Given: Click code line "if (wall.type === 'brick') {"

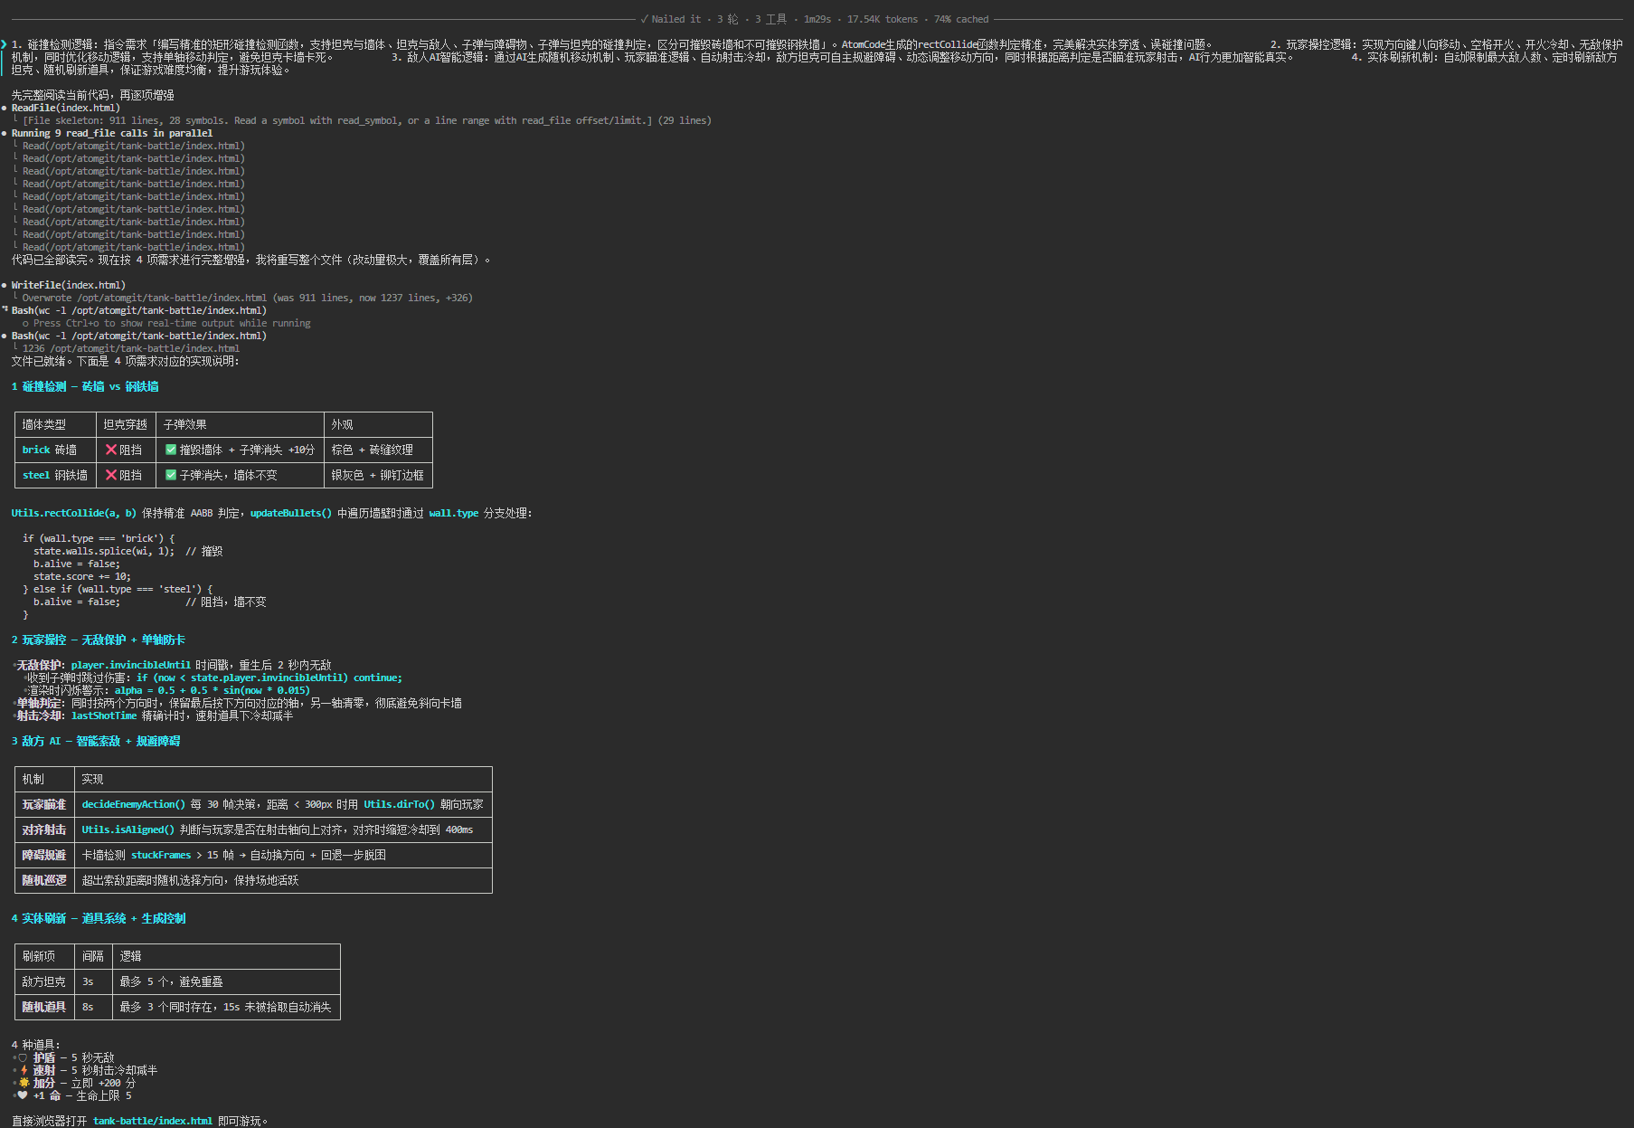Looking at the screenshot, I should point(99,538).
